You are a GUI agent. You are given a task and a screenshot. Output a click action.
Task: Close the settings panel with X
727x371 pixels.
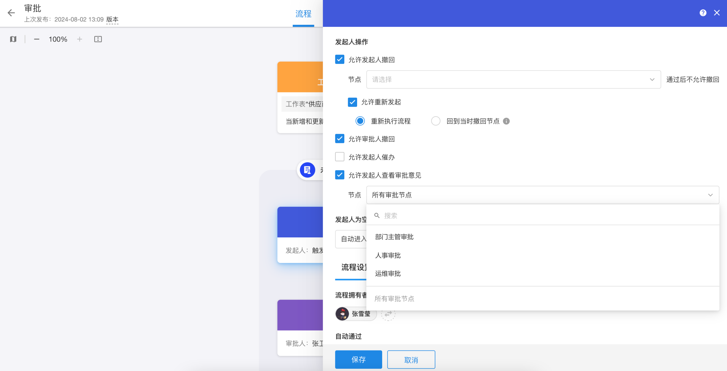pos(717,13)
